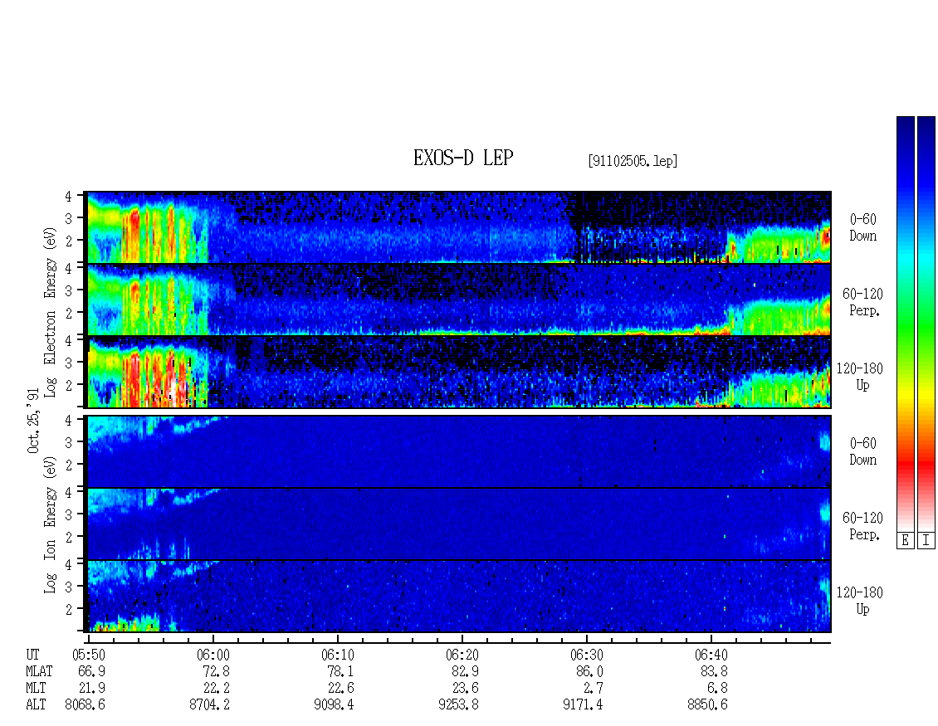Click the MLT value 21.9

click(x=91, y=688)
